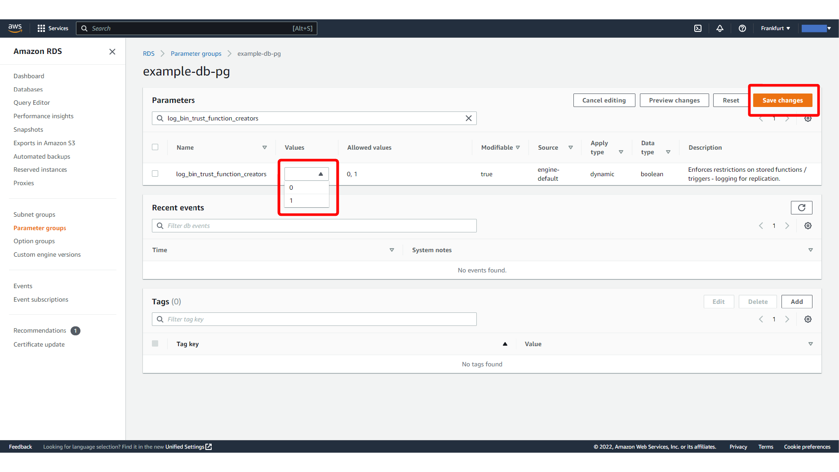
Task: Click the parameters filter input field
Action: (314, 118)
